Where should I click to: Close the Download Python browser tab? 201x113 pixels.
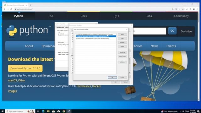coord(26,5)
